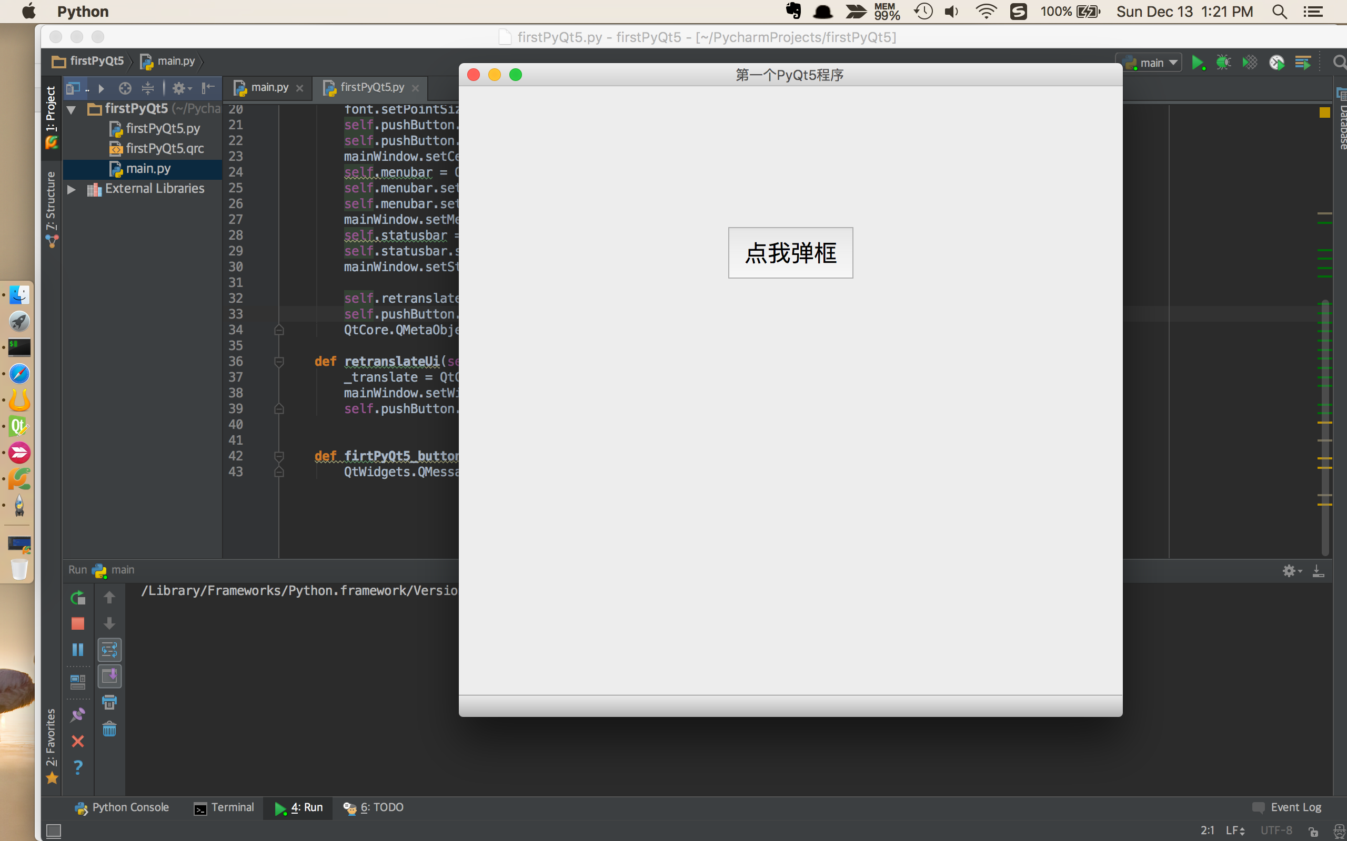Click the Rerun main icon in Run panel
Screen dimensions: 1347x841
tap(78, 598)
